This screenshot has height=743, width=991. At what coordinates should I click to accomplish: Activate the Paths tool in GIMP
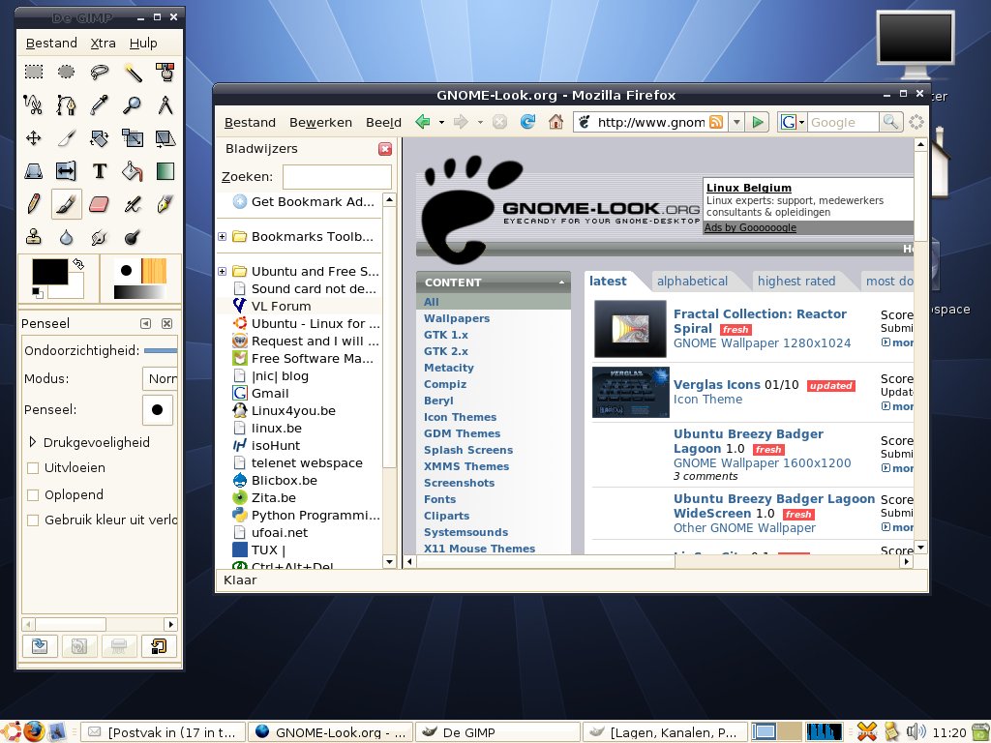pyautogui.click(x=67, y=104)
